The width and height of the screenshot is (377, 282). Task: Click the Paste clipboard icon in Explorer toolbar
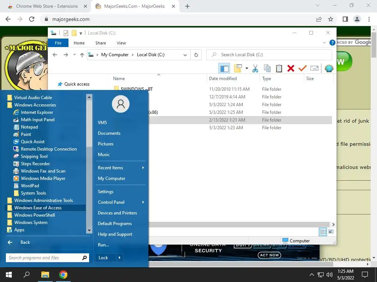click(x=279, y=68)
